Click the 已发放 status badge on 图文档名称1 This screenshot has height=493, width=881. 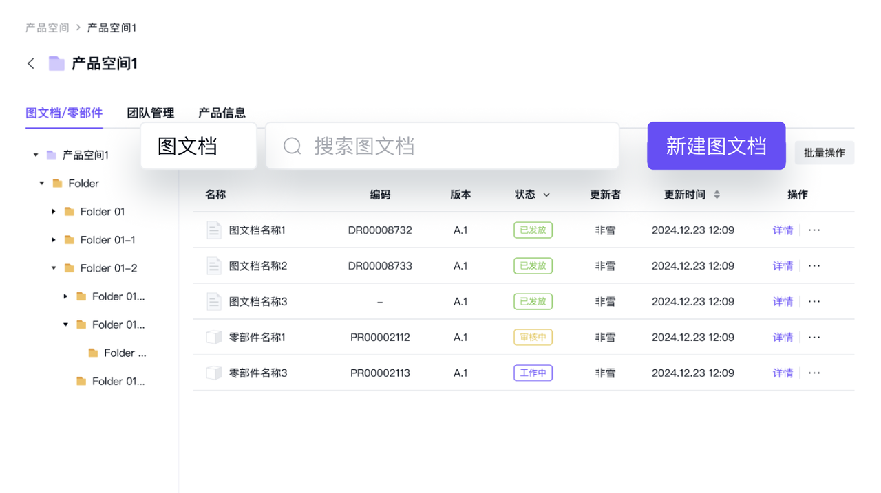pos(533,230)
